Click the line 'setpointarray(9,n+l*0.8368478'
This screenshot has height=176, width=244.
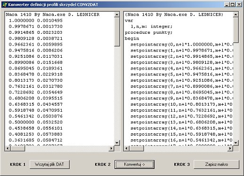181,99
